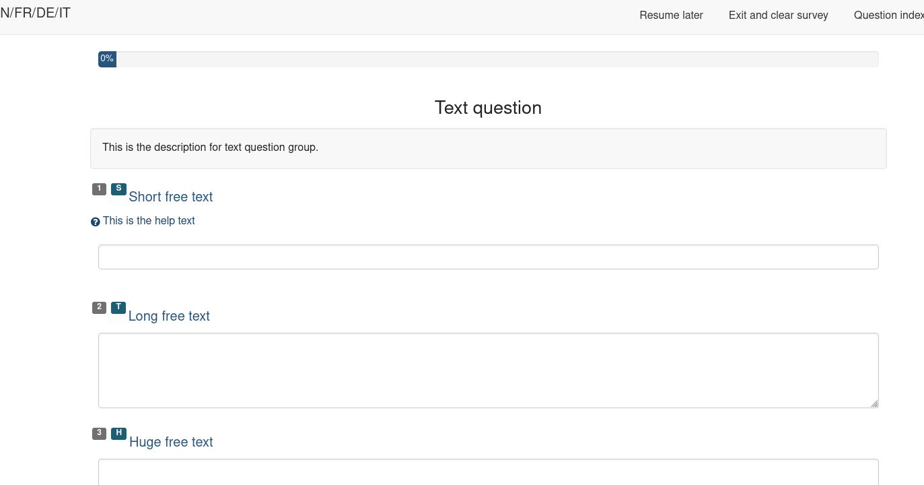Click the text question group description

(210, 148)
